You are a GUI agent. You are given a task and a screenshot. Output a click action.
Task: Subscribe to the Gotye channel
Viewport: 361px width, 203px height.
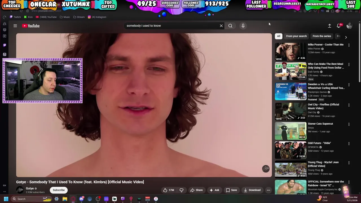point(59,190)
